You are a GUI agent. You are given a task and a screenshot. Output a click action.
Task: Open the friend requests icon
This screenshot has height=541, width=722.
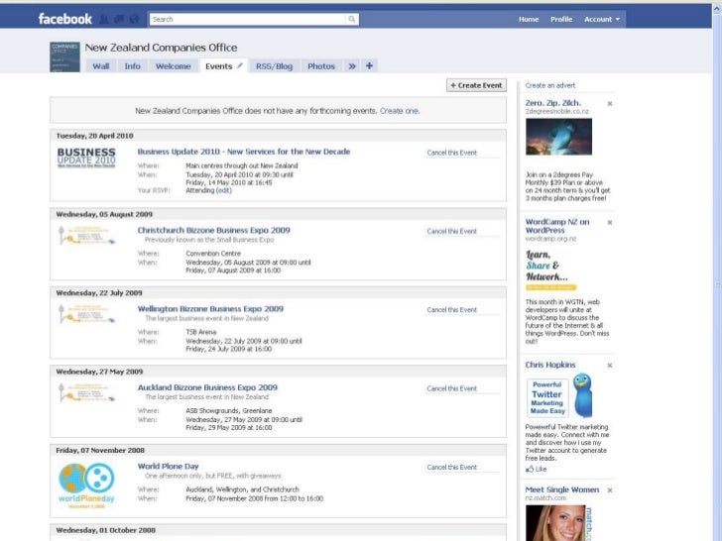[x=105, y=19]
